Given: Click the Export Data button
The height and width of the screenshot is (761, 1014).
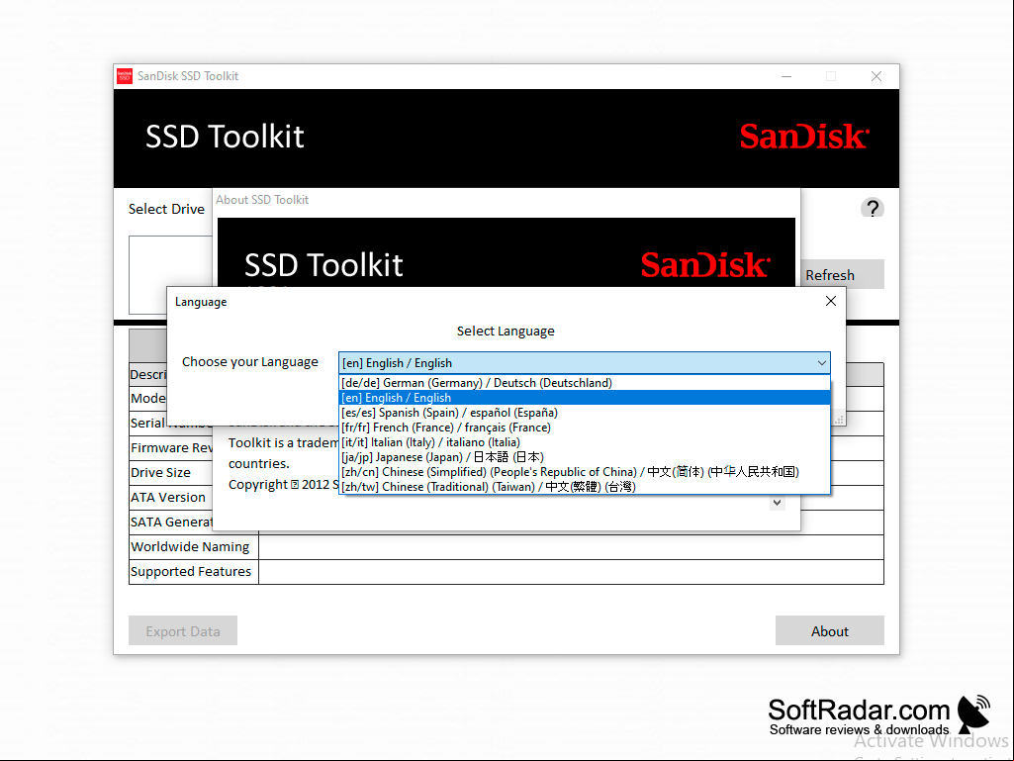Looking at the screenshot, I should pos(183,631).
